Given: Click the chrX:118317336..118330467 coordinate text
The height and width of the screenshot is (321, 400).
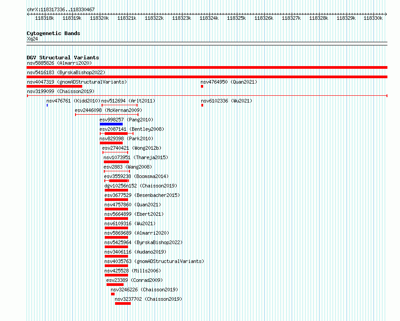Looking at the screenshot, I should click(x=61, y=9).
